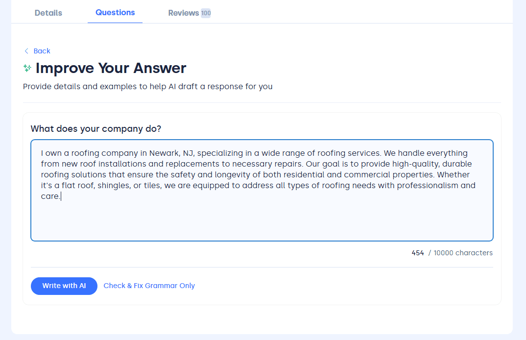Click the Reviews count badge showing 100
This screenshot has height=340, width=526.
pos(206,13)
